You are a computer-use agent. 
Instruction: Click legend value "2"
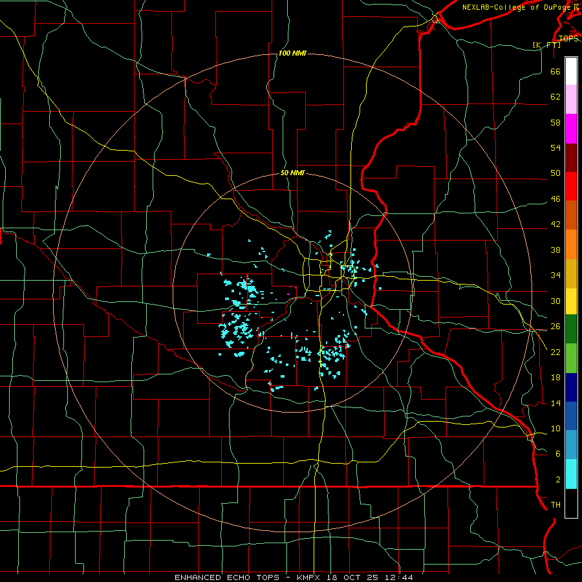click(x=558, y=480)
